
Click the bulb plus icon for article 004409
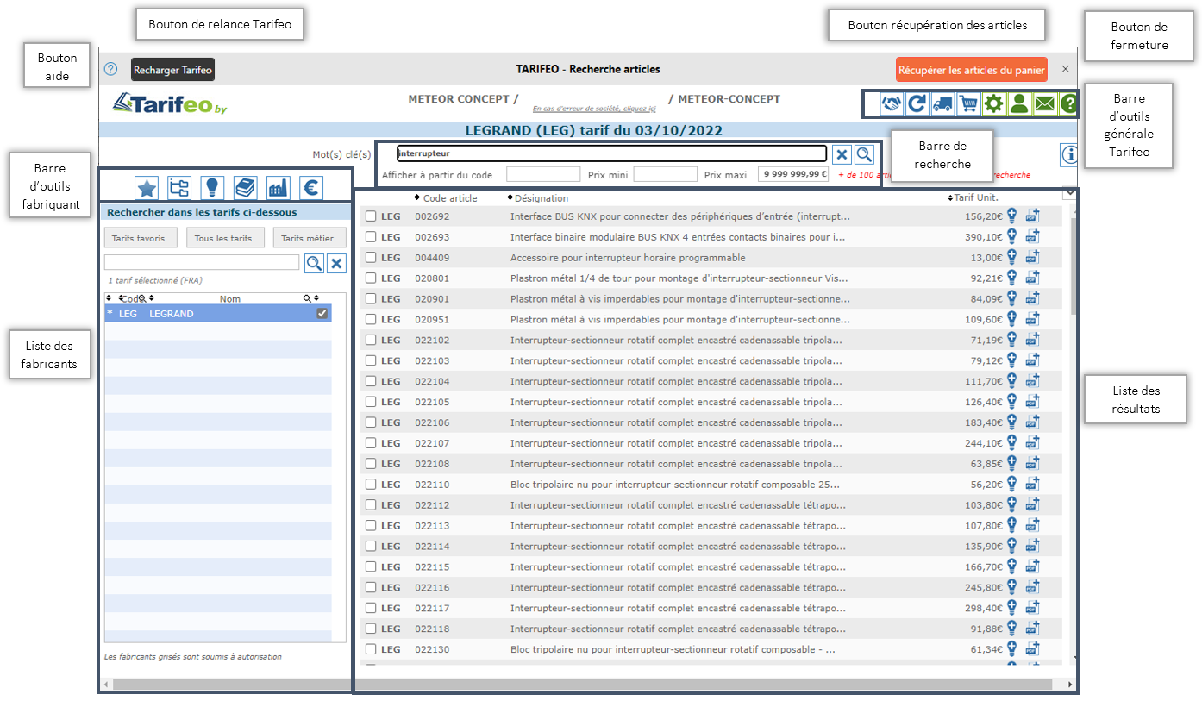[1013, 257]
